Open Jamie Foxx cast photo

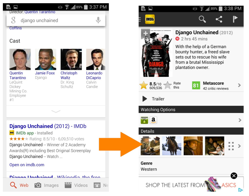click(45, 59)
